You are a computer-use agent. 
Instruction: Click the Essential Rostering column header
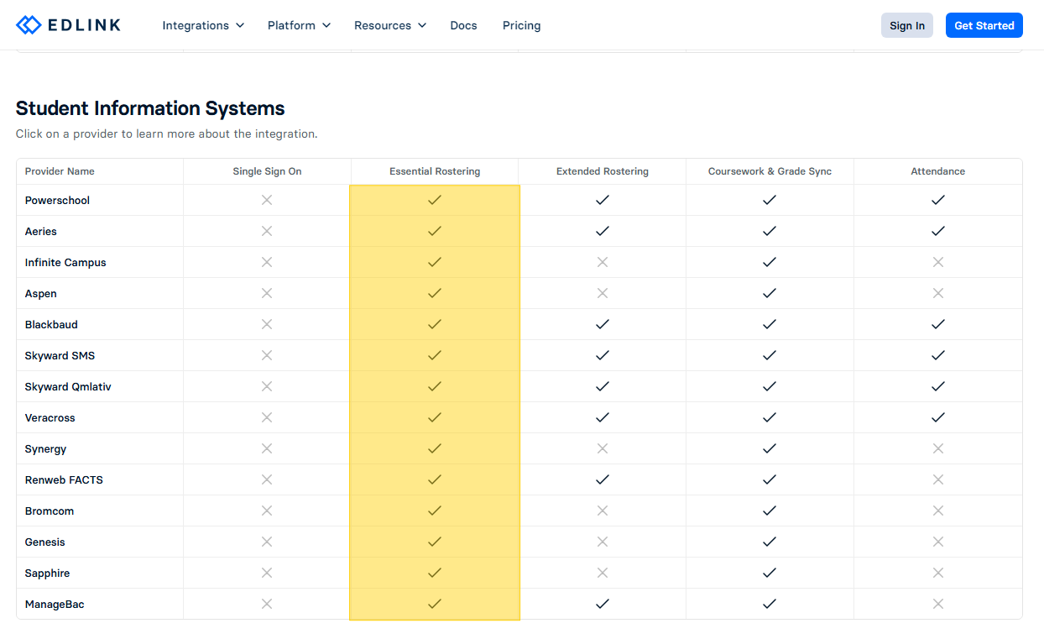(435, 171)
